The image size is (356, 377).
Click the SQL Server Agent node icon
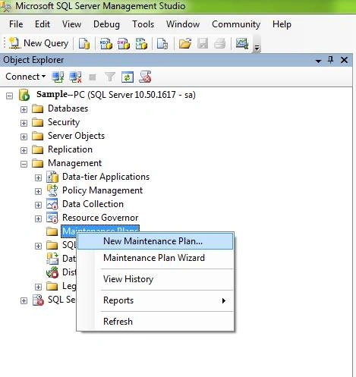pyautogui.click(x=38, y=300)
